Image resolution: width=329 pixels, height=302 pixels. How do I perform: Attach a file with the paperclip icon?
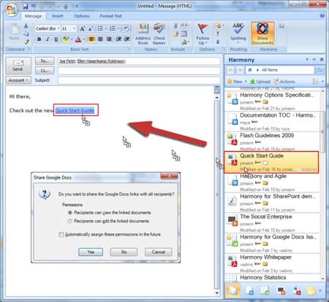(x=175, y=26)
